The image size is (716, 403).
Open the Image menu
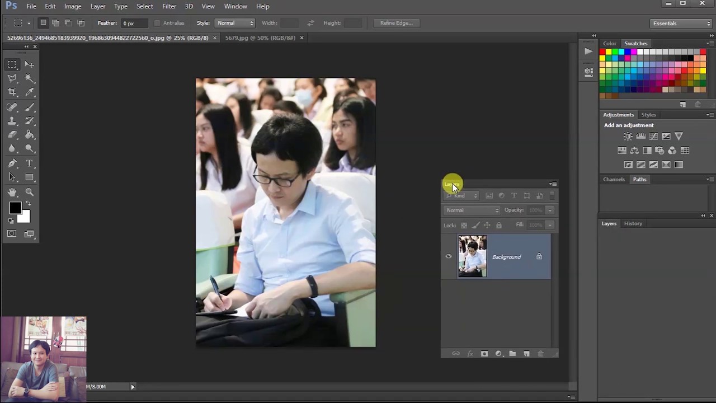tap(73, 6)
